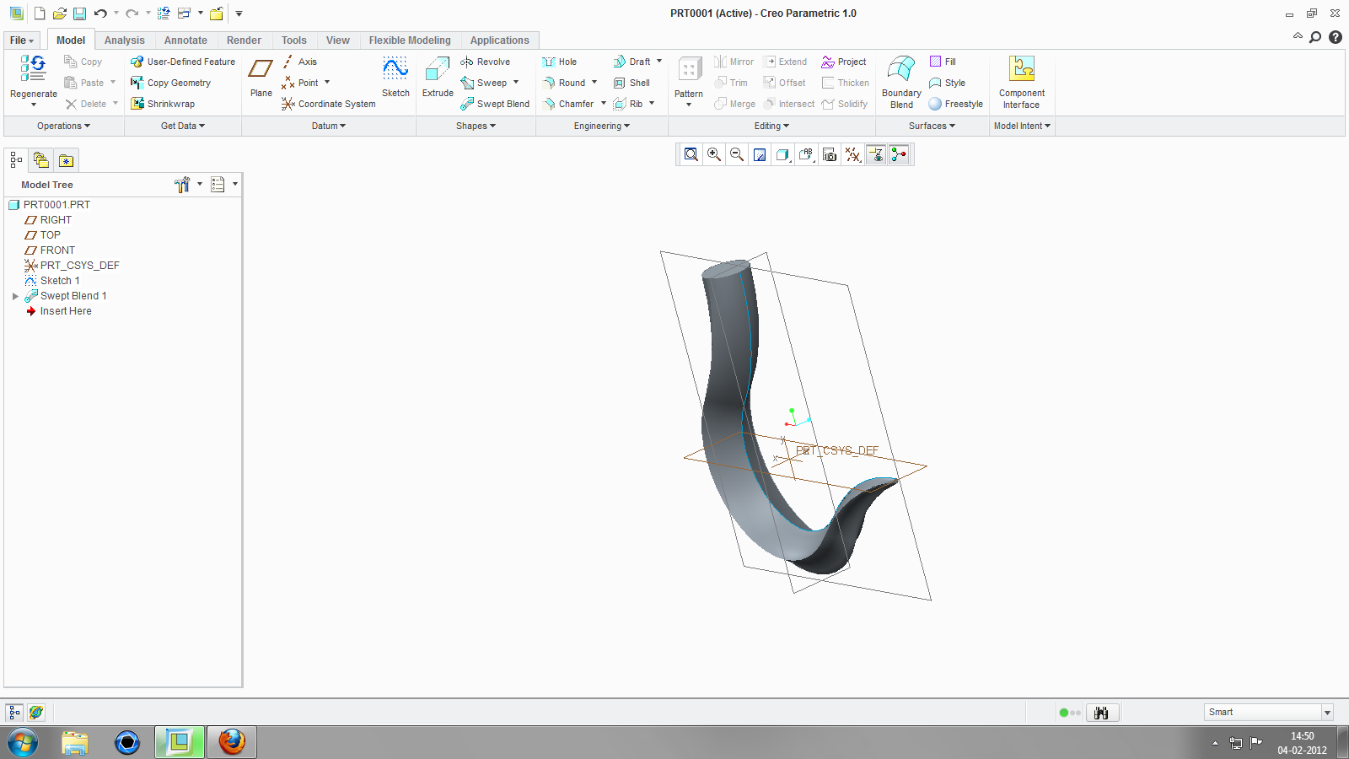Click the binoculars search icon in status bar
1349x759 pixels.
click(1102, 713)
